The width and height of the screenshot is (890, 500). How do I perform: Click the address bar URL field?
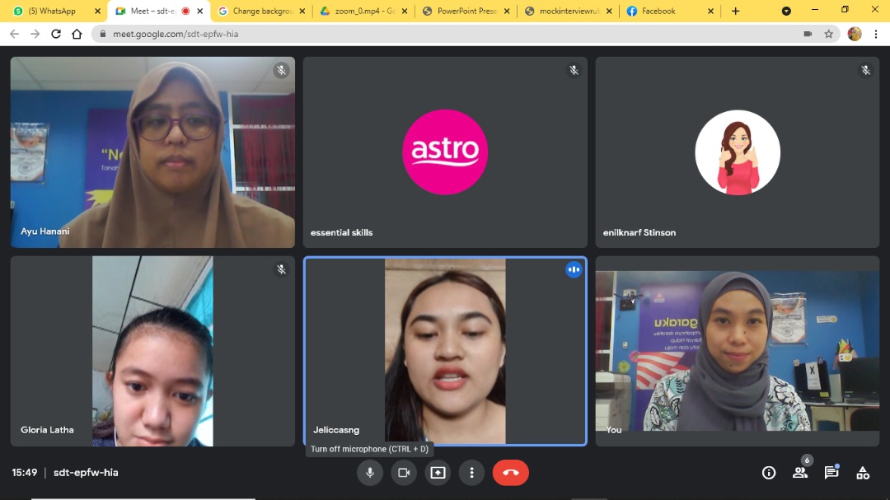pyautogui.click(x=412, y=34)
